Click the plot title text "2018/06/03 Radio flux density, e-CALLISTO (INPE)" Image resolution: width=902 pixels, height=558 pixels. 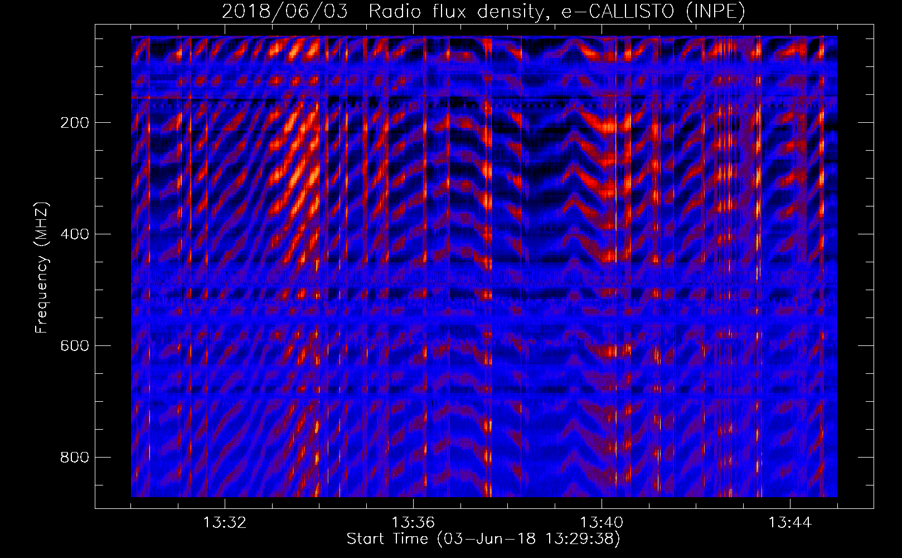[x=483, y=11]
